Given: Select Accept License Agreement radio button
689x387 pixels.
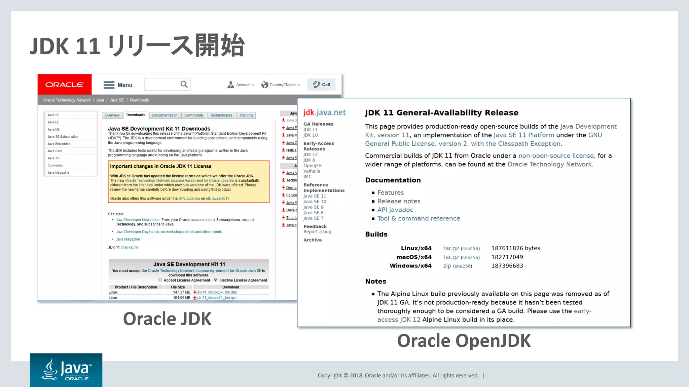Looking at the screenshot, I should pyautogui.click(x=160, y=280).
